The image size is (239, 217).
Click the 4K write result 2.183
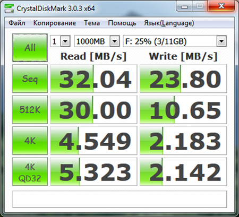coord(183,141)
